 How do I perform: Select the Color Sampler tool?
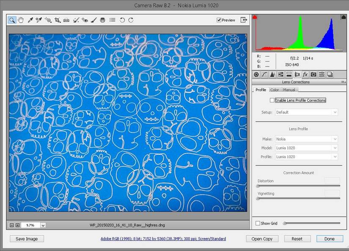click(x=39, y=20)
